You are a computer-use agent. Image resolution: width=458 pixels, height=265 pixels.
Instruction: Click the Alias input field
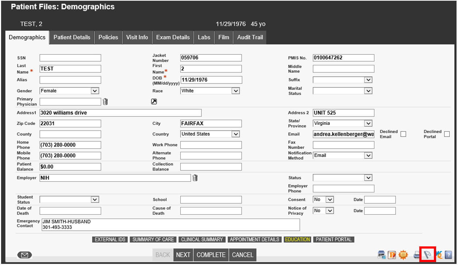click(70, 80)
